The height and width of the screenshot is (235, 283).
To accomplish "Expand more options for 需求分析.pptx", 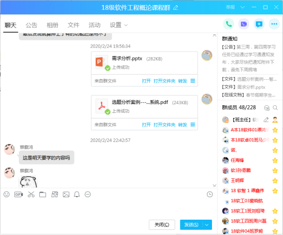I will coord(193,81).
